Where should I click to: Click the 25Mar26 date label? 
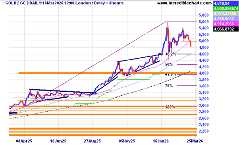(x=195, y=141)
